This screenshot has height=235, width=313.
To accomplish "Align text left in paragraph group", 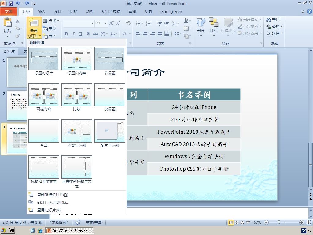I will click(138, 34).
